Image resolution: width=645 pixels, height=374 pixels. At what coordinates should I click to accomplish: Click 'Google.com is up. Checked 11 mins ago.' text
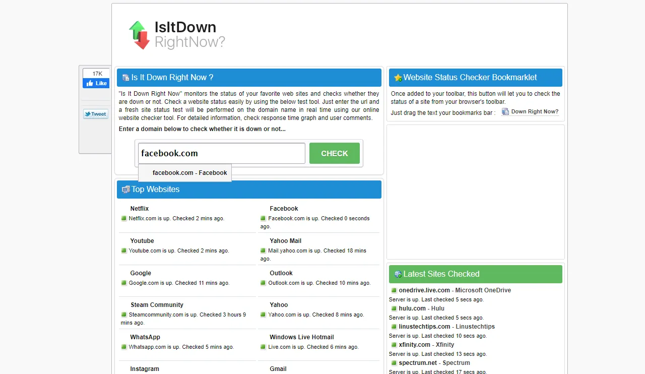[x=179, y=283]
